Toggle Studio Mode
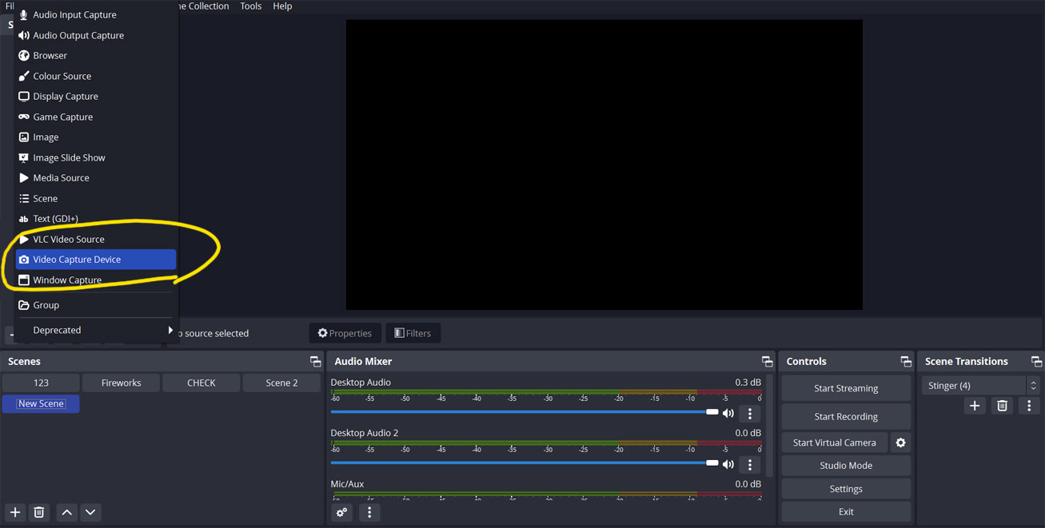 (846, 466)
